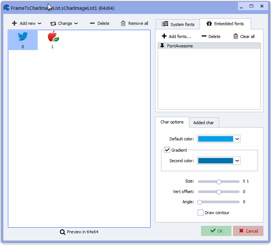271x245 pixels.
Task: Click the pin icon beside FontAwesome
Action: (x=162, y=46)
